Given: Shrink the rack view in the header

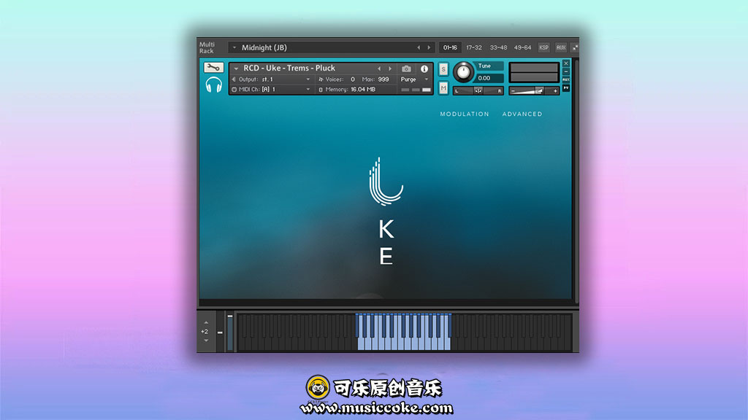Looking at the screenshot, I should [x=575, y=47].
